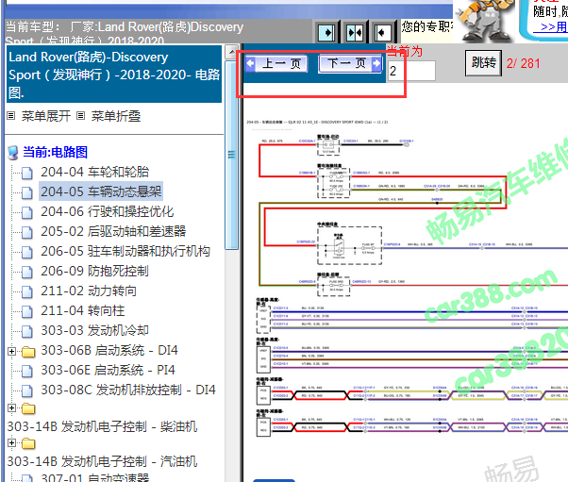
Task: Click the 当前:电路图 label
Action: click(55, 152)
